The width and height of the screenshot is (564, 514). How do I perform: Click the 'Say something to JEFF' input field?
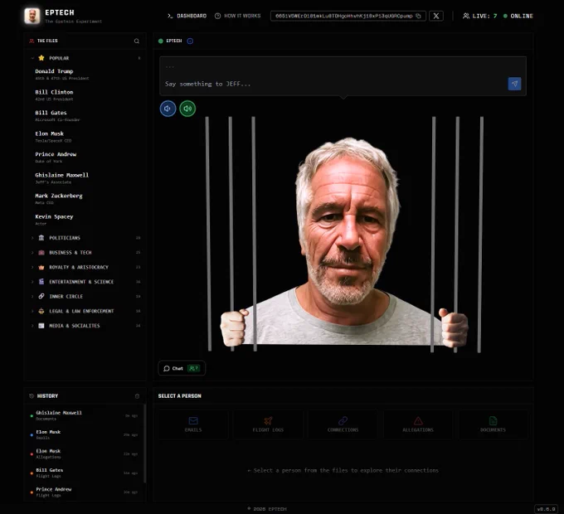click(x=333, y=84)
